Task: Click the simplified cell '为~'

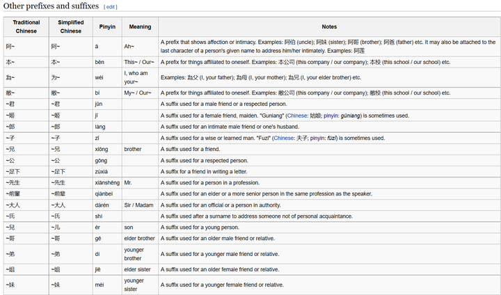Action: tap(70, 77)
